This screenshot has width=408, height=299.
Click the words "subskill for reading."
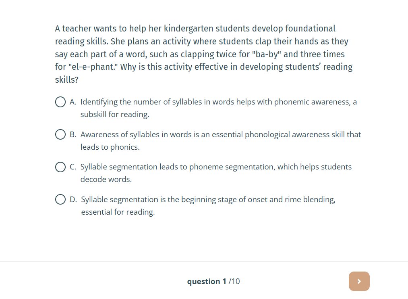(115, 114)
